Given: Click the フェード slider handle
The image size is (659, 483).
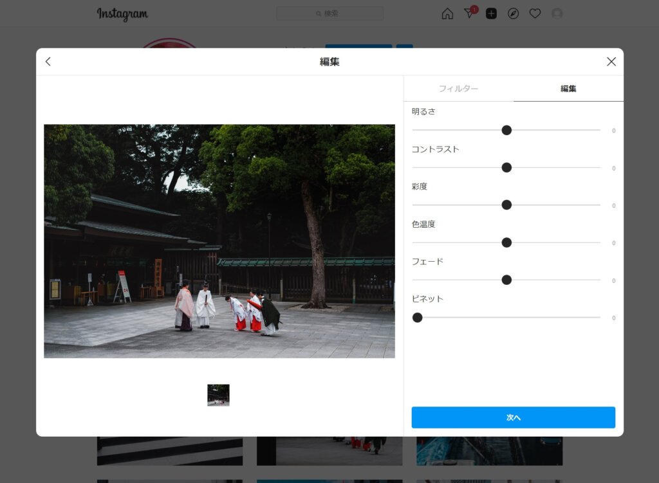Looking at the screenshot, I should pos(506,280).
